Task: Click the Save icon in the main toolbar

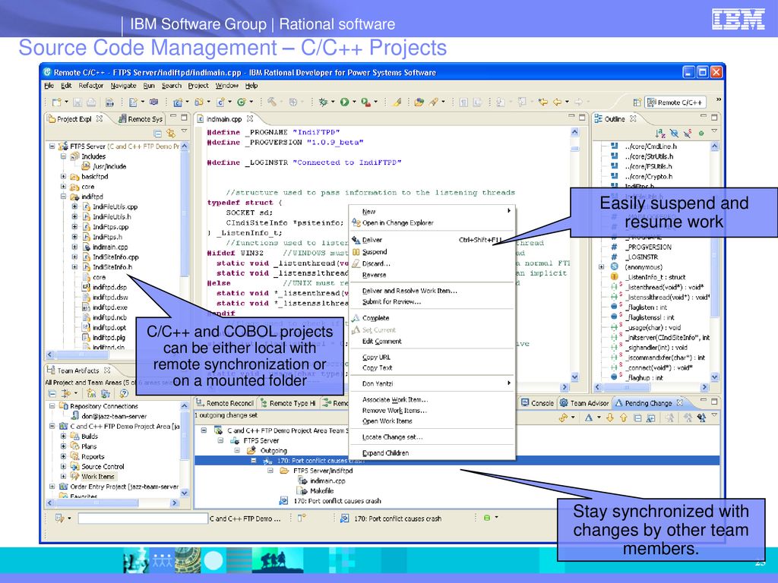Action: pyautogui.click(x=77, y=102)
